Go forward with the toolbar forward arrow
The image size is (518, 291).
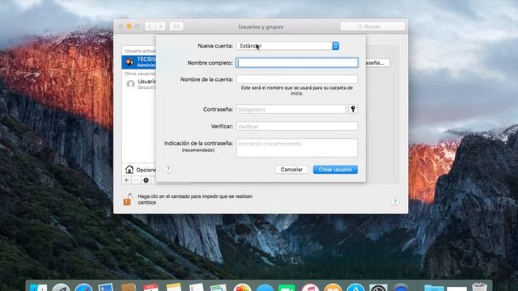160,27
